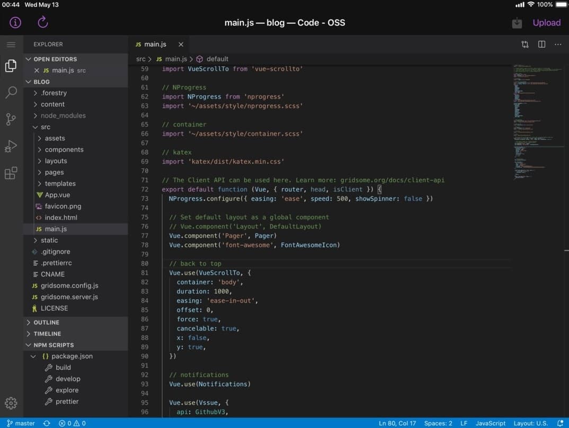Open the Search view in activity bar
This screenshot has height=428, width=569.
pyautogui.click(x=11, y=93)
